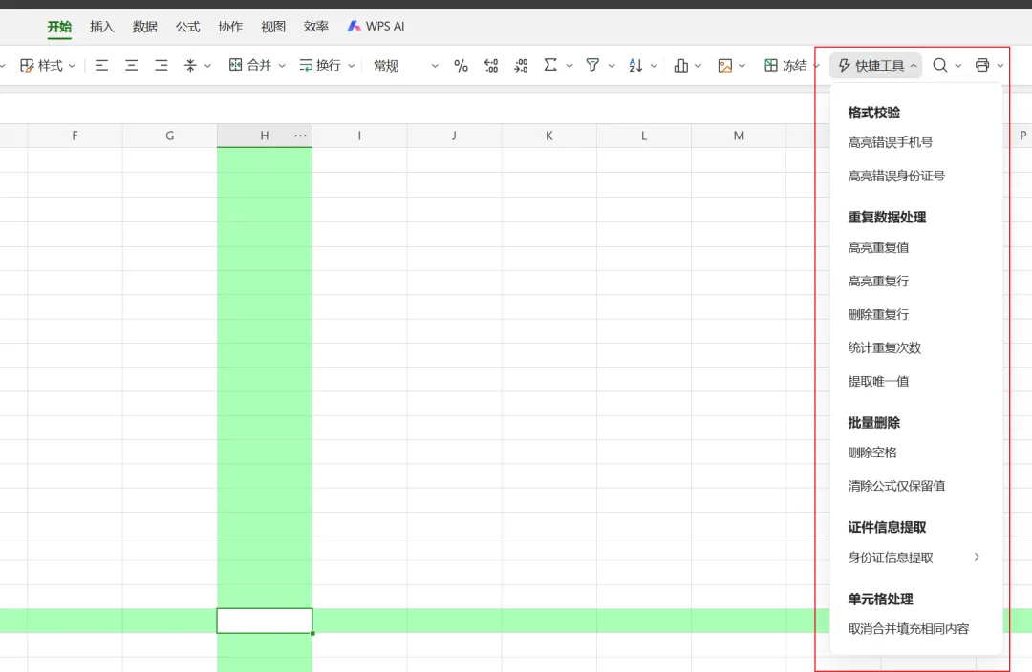Switch to the 插入 tab
Image resolution: width=1032 pixels, height=672 pixels.
coord(102,27)
